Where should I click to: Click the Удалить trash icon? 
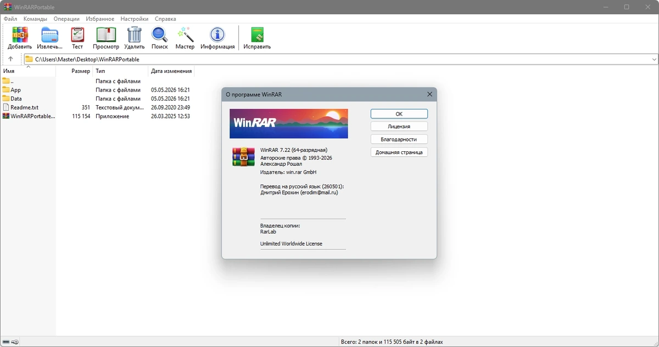tap(135, 35)
